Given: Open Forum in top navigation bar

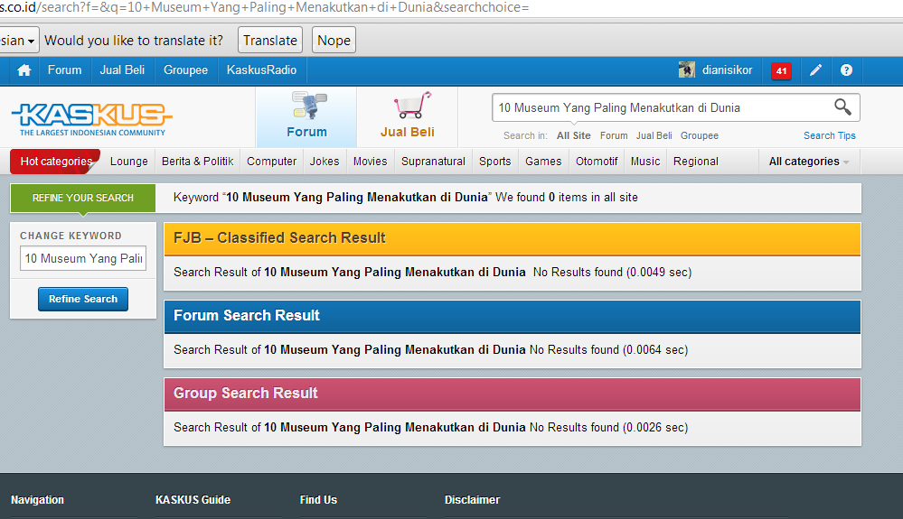Looking at the screenshot, I should [x=64, y=70].
